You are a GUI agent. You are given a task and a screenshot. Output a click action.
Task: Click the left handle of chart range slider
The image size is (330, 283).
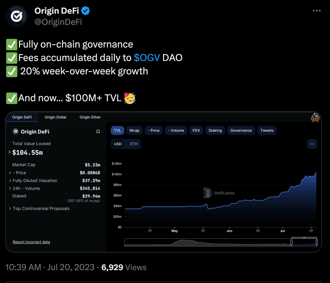pyautogui.click(x=291, y=242)
